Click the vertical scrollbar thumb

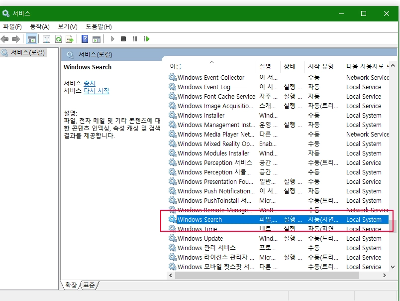(x=393, y=226)
